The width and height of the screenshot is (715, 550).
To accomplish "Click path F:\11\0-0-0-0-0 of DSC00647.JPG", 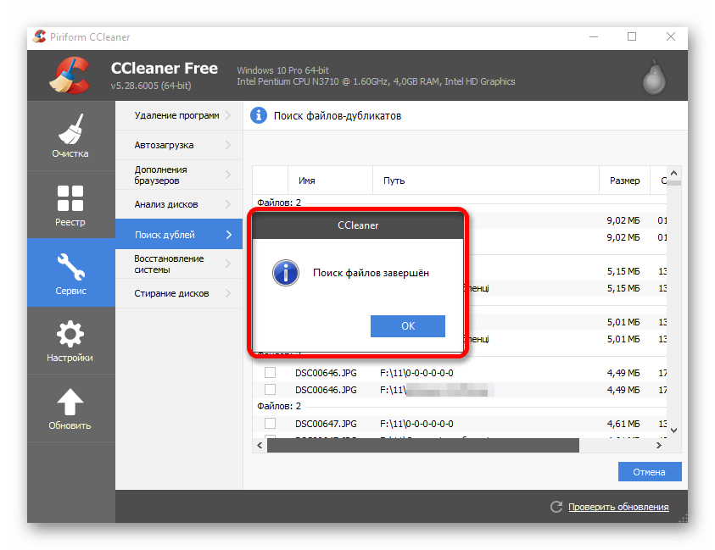I will click(416, 424).
